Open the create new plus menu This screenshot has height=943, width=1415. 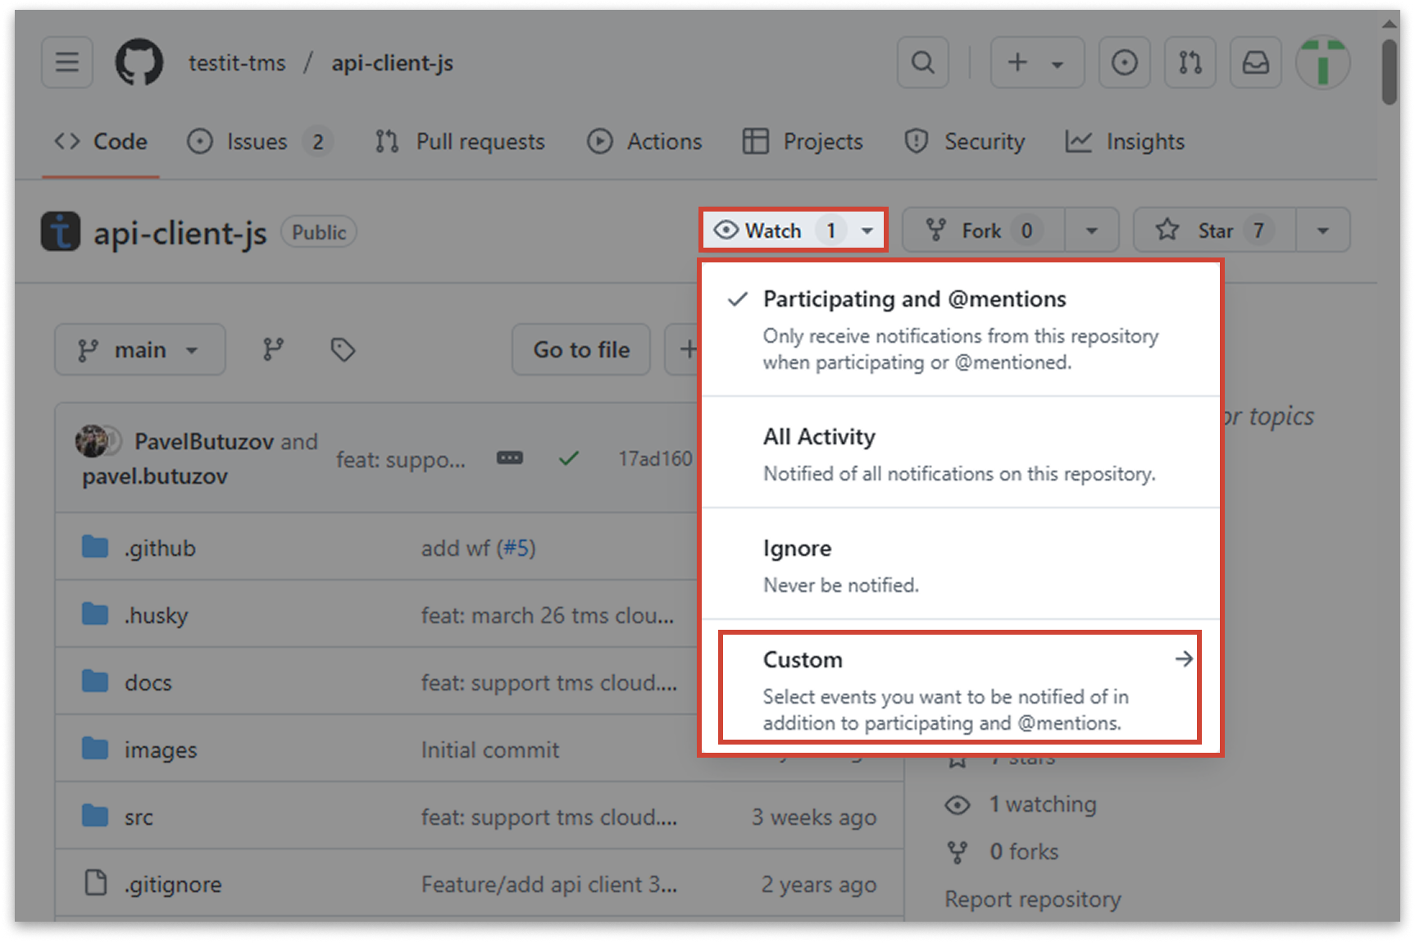point(1037,62)
